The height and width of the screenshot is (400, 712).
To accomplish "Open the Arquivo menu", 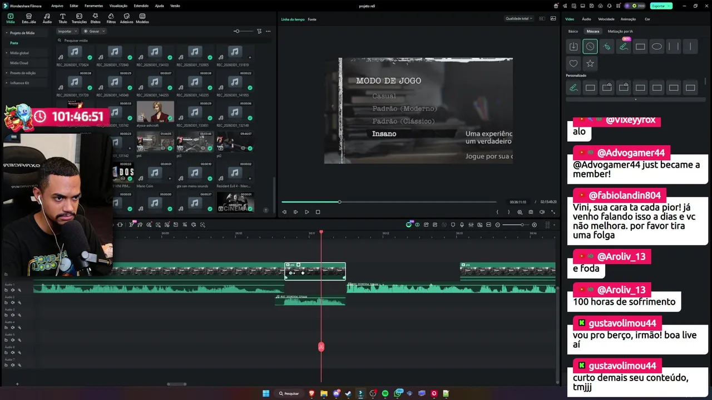I will coord(57,6).
